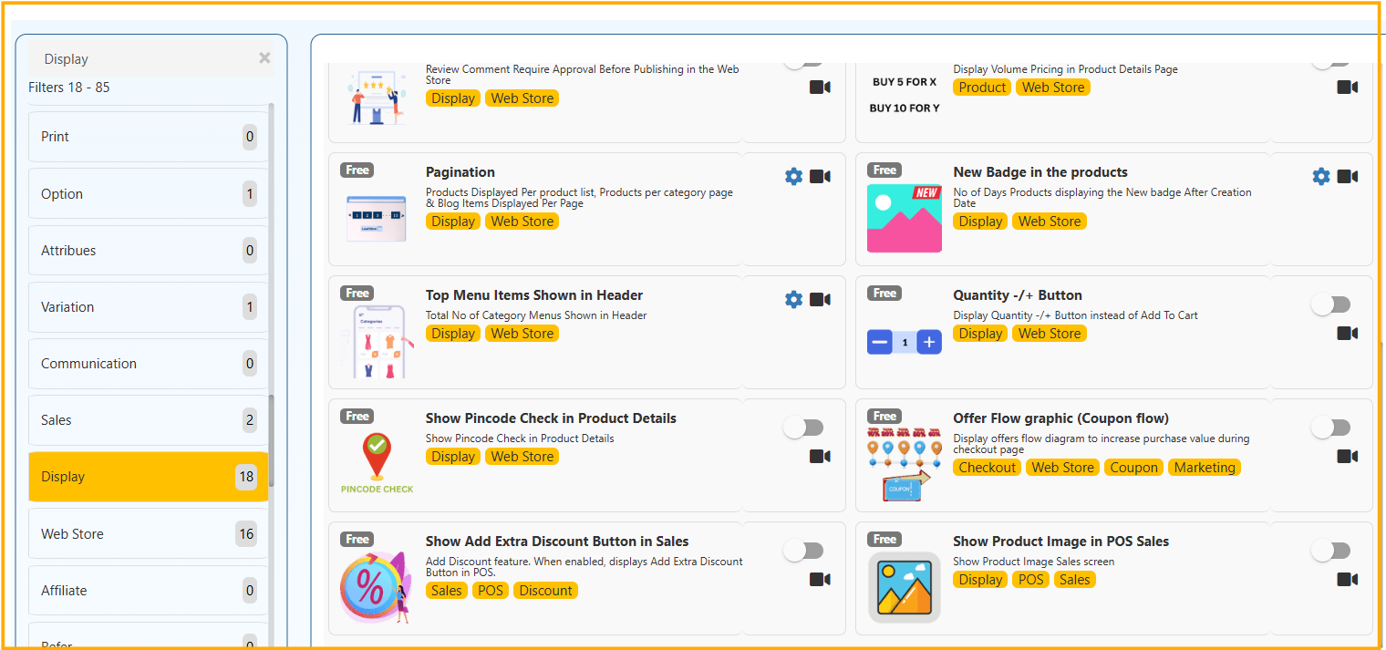This screenshot has width=1386, height=650.
Task: Watch video for Quantity -/+ Button
Action: tap(1347, 334)
